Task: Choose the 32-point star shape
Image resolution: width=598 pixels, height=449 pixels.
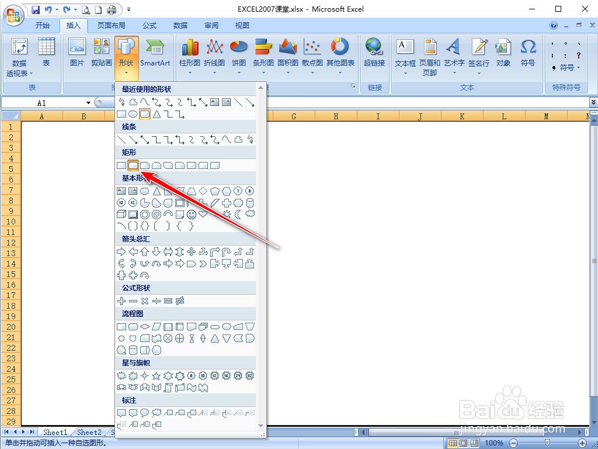Action: click(250, 376)
